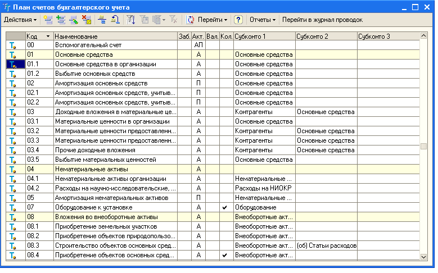The image size is (438, 273).
Task: Click the mark for deletion icon
Action: pyautogui.click(x=87, y=20)
